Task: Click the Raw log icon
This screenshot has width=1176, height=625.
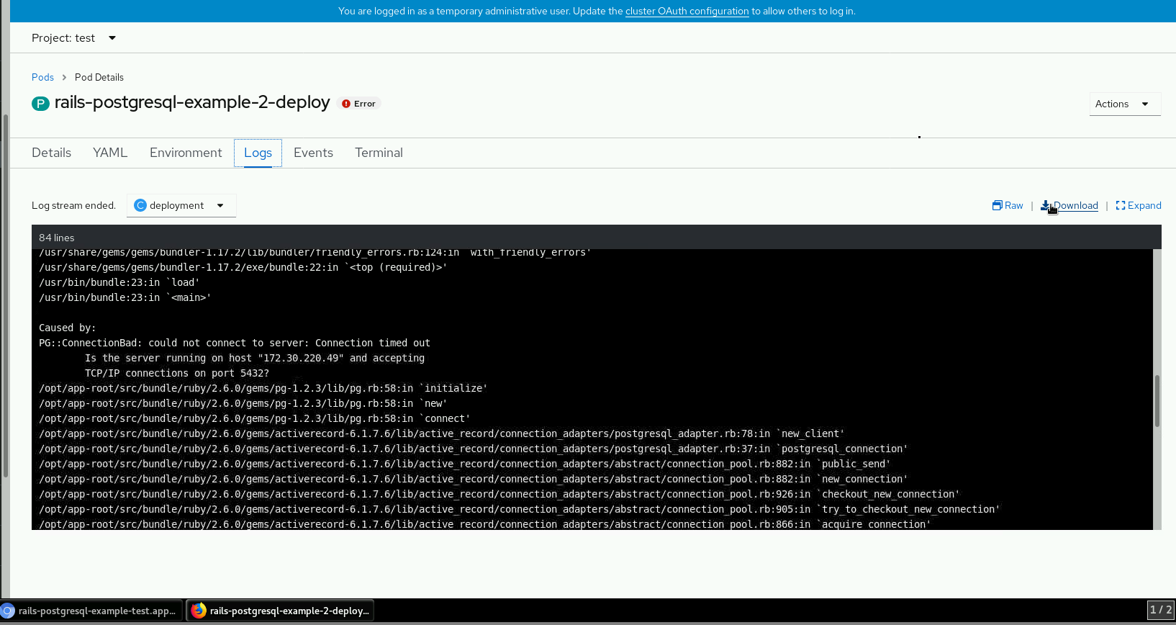Action: click(997, 205)
